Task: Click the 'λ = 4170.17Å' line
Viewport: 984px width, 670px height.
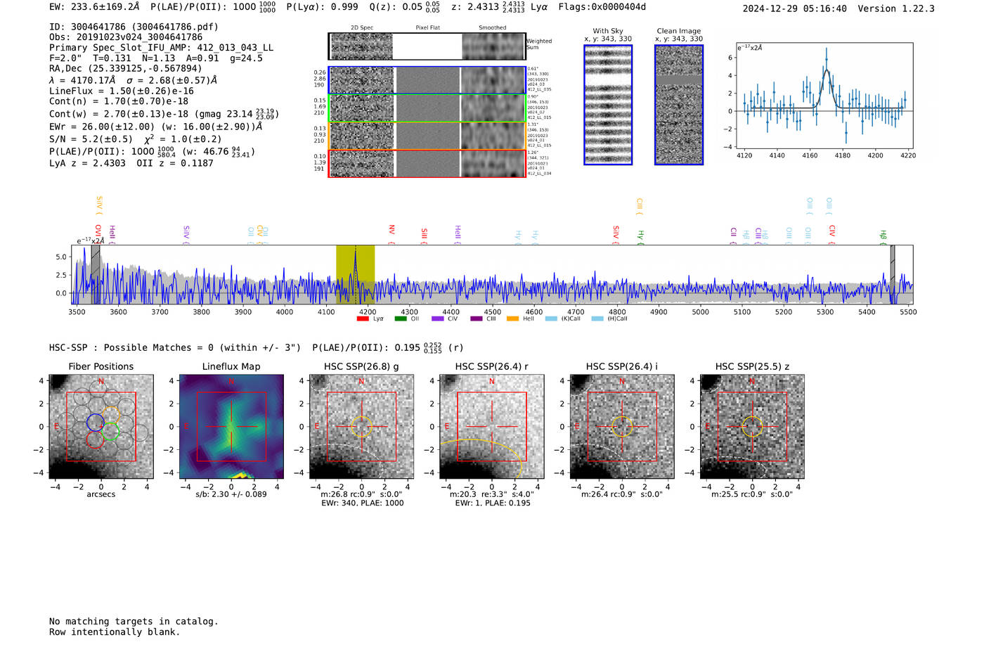Action: [x=133, y=80]
